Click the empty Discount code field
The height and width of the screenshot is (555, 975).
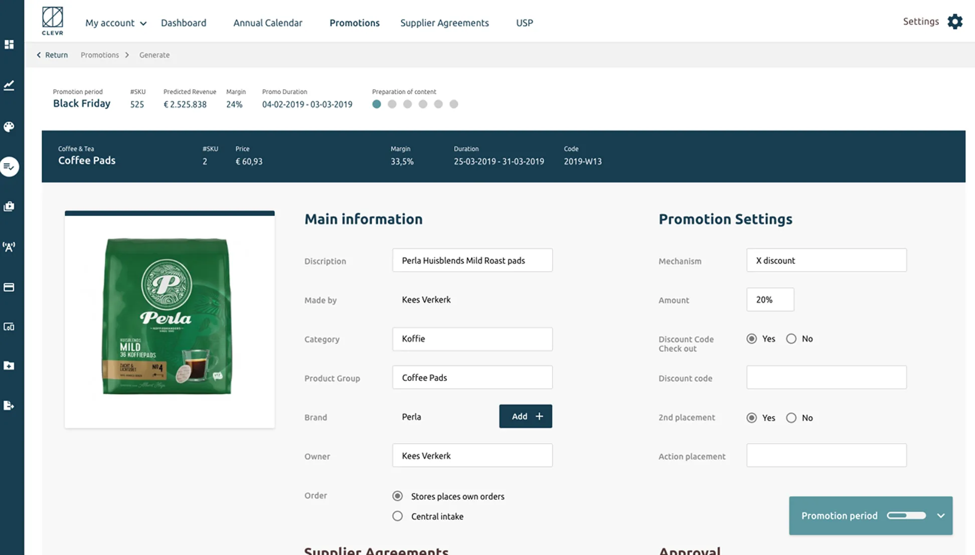tap(826, 378)
